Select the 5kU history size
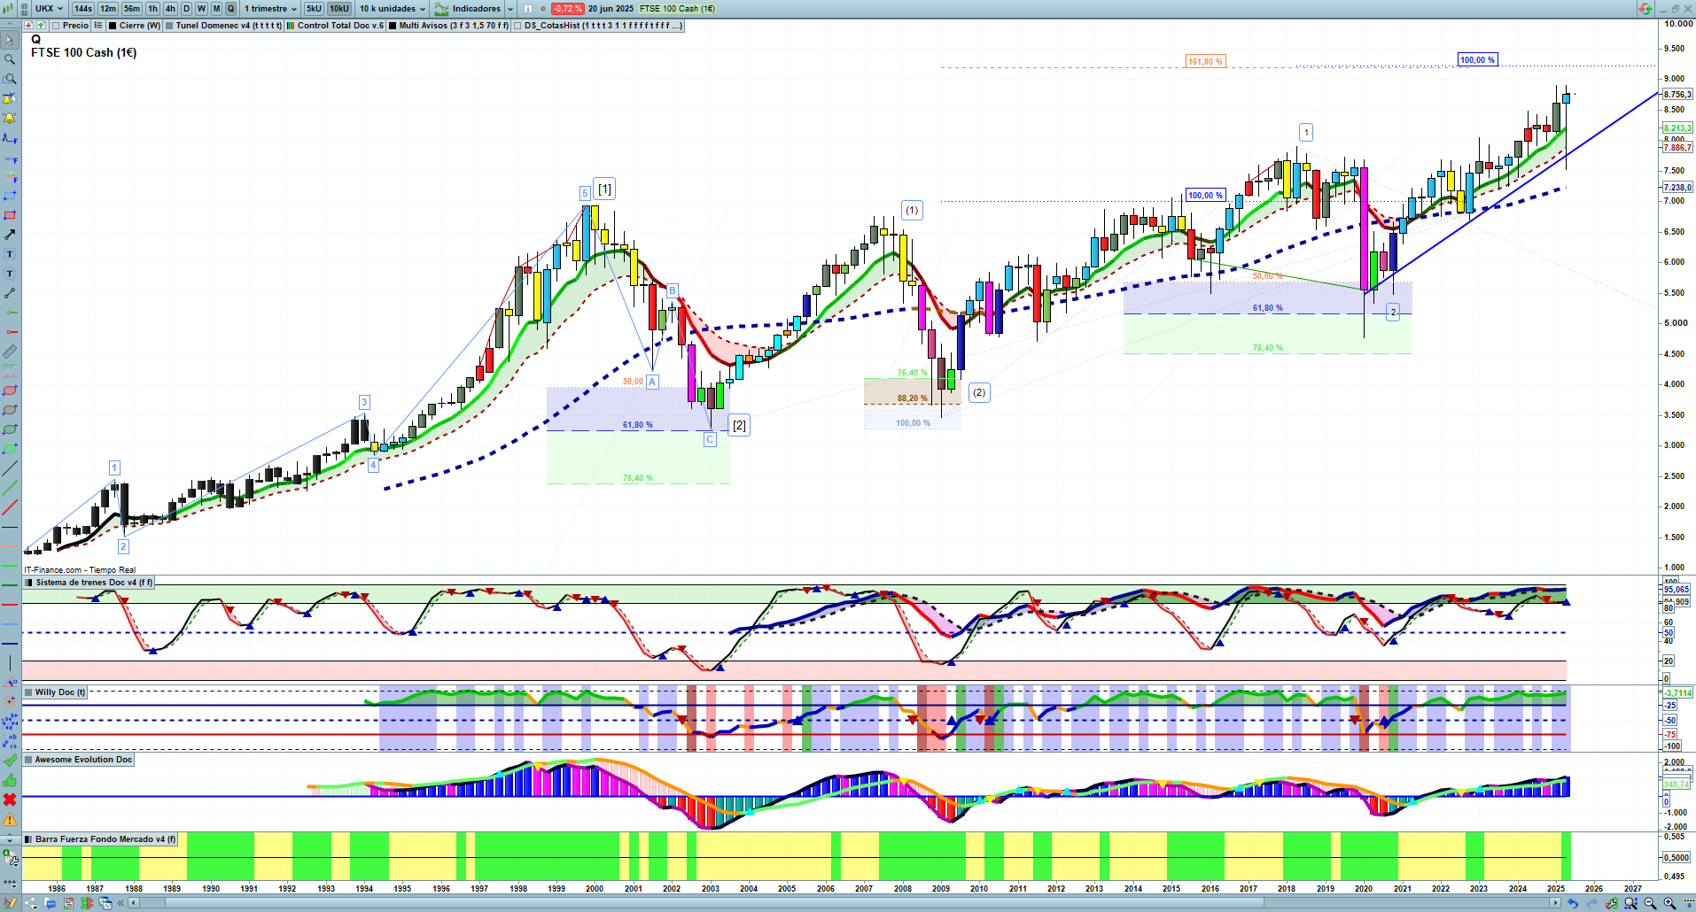This screenshot has height=912, width=1696. coord(314,9)
